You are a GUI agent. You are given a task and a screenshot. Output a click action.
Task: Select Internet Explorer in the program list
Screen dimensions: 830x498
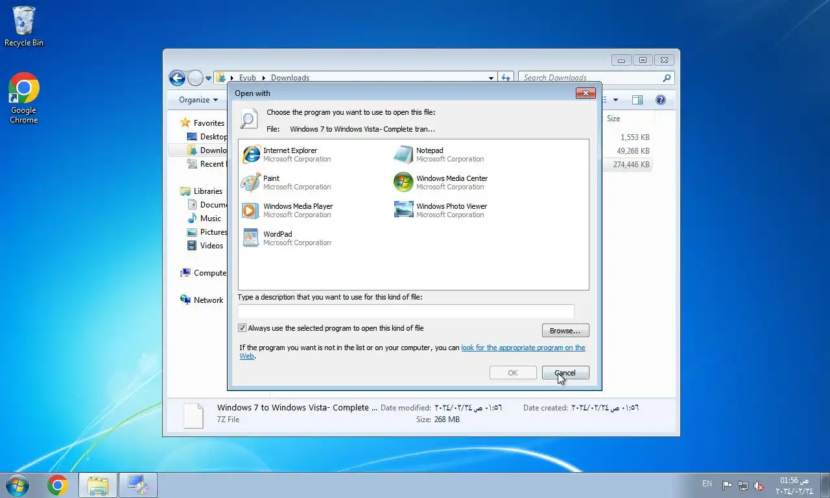click(x=287, y=154)
